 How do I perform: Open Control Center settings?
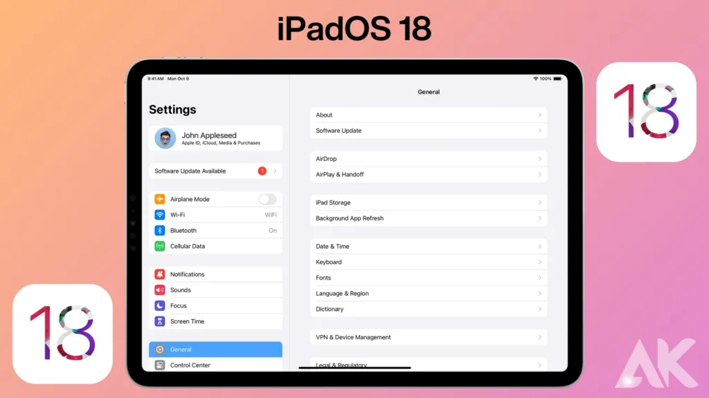[216, 365]
